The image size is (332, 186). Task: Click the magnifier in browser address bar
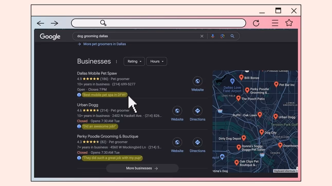click(x=103, y=23)
